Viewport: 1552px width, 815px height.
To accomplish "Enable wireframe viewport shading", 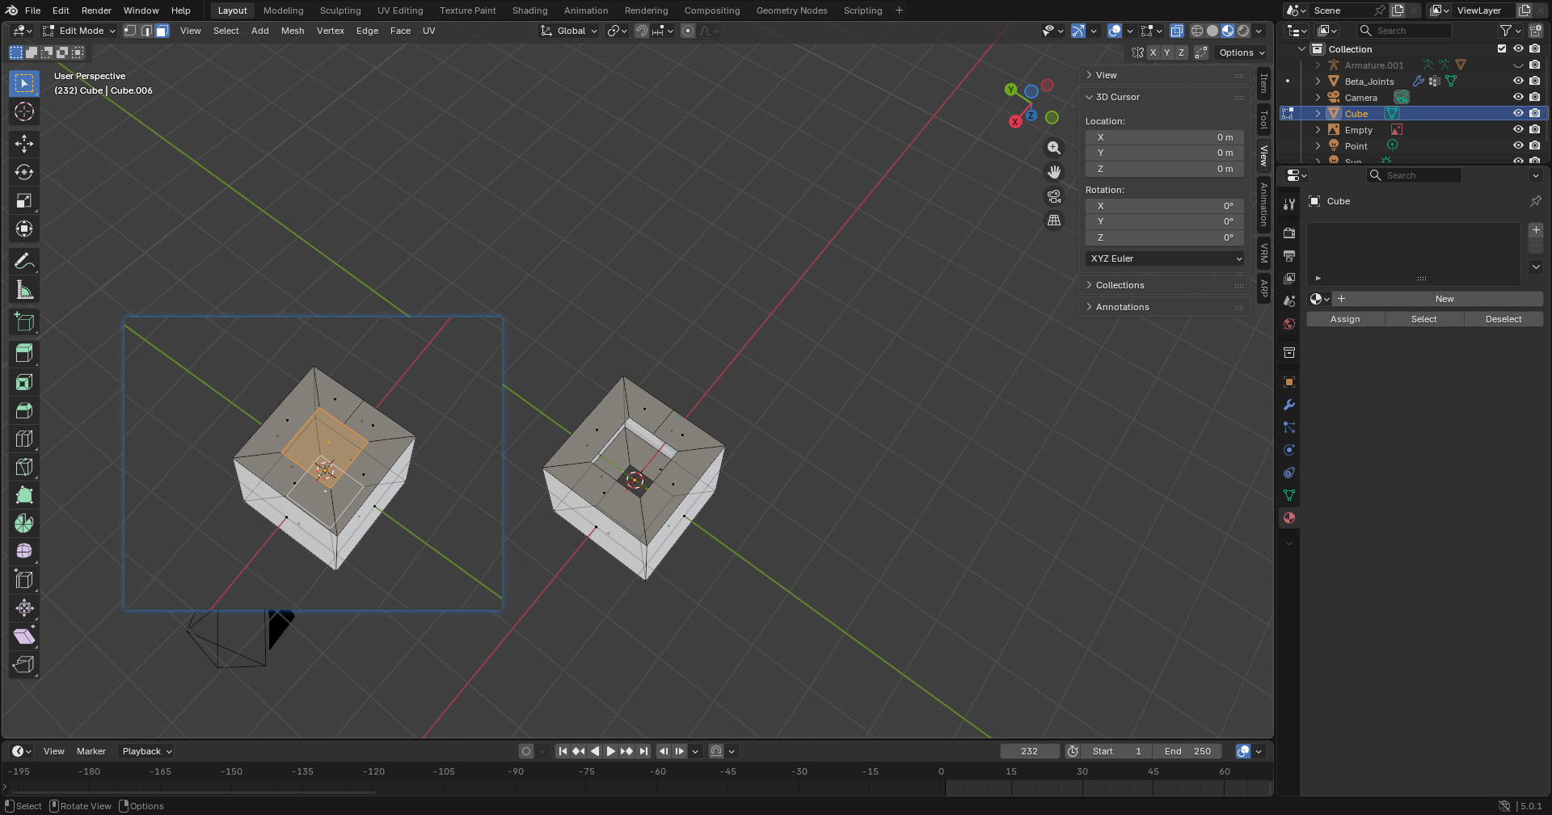I will coord(1197,31).
